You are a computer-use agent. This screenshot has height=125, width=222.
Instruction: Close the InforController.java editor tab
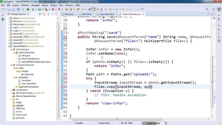(143, 14)
